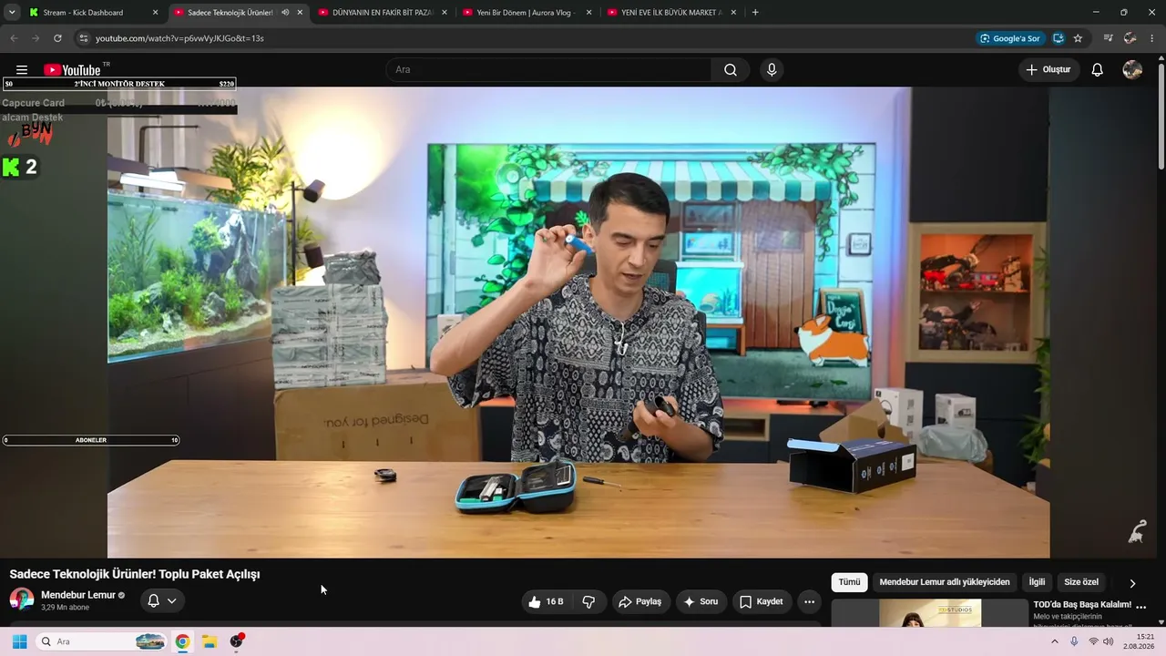
Task: Open Chrome's three-dot menu
Action: tap(1152, 38)
